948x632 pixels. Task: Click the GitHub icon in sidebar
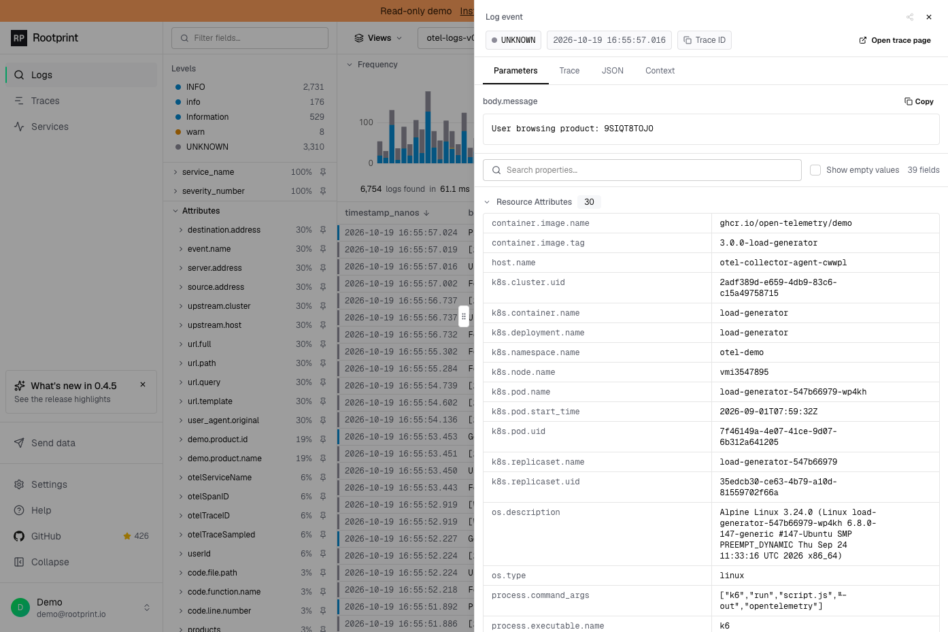click(x=19, y=536)
